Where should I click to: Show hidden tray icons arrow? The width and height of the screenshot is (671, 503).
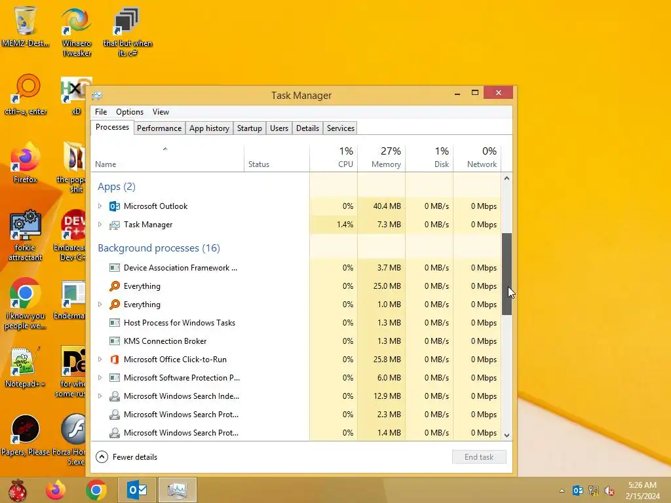tap(562, 491)
